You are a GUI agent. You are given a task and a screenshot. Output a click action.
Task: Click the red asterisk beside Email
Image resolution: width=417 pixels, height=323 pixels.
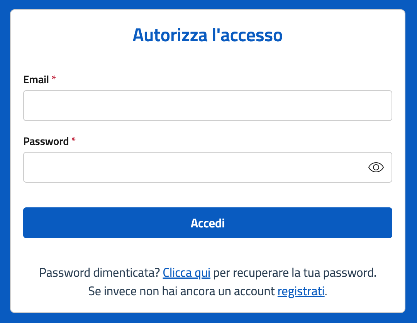coord(54,79)
